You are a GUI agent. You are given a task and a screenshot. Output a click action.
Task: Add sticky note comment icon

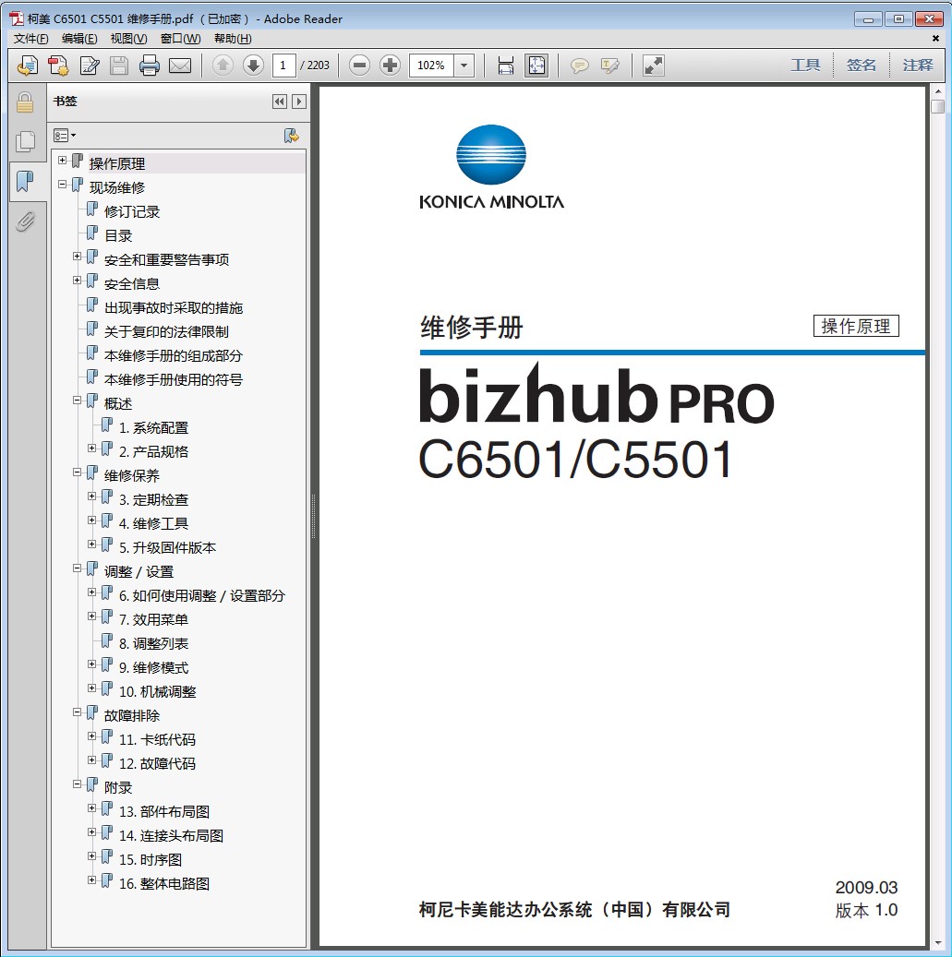(580, 66)
